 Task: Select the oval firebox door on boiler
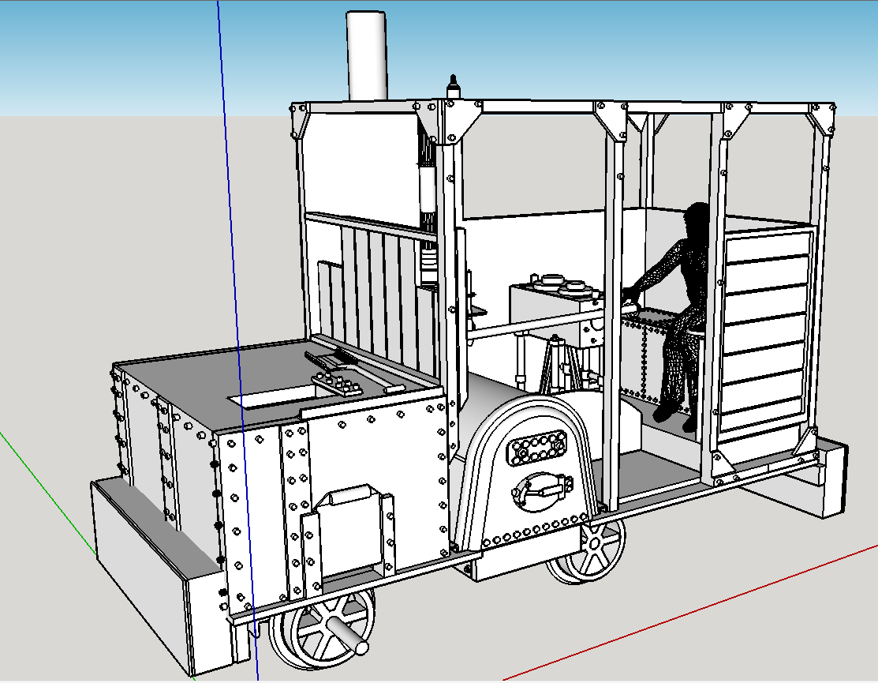542,491
